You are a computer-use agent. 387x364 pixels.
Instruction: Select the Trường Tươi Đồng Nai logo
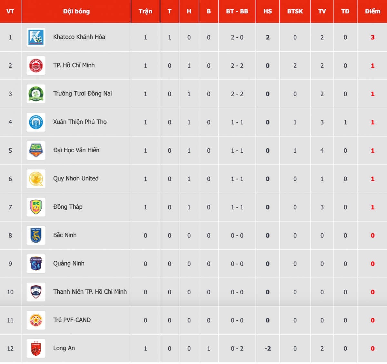[x=36, y=94]
